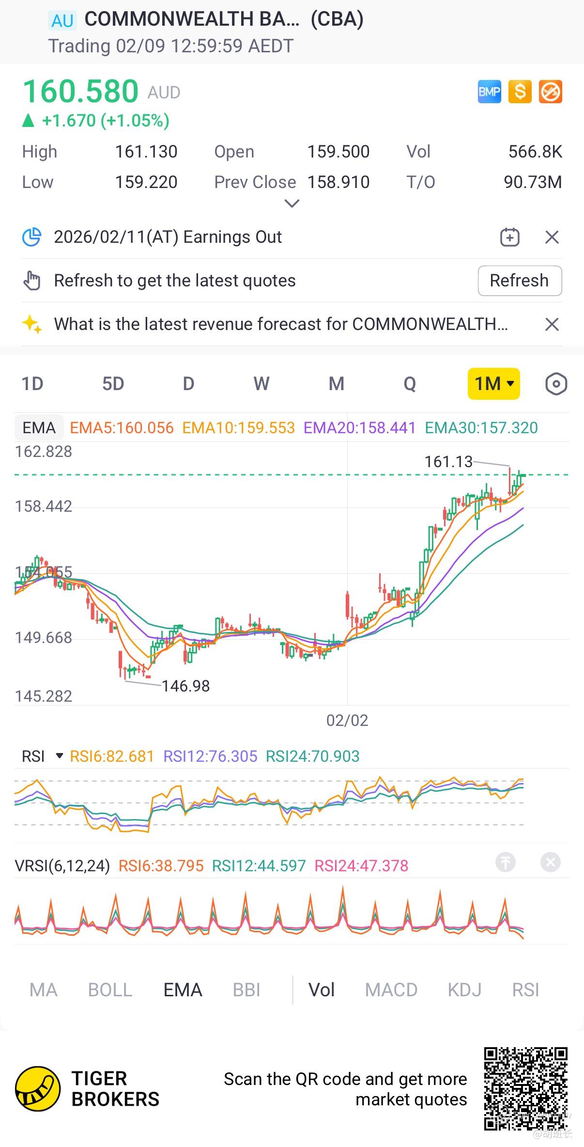
Task: Add earnings date to calendar
Action: [x=509, y=237]
